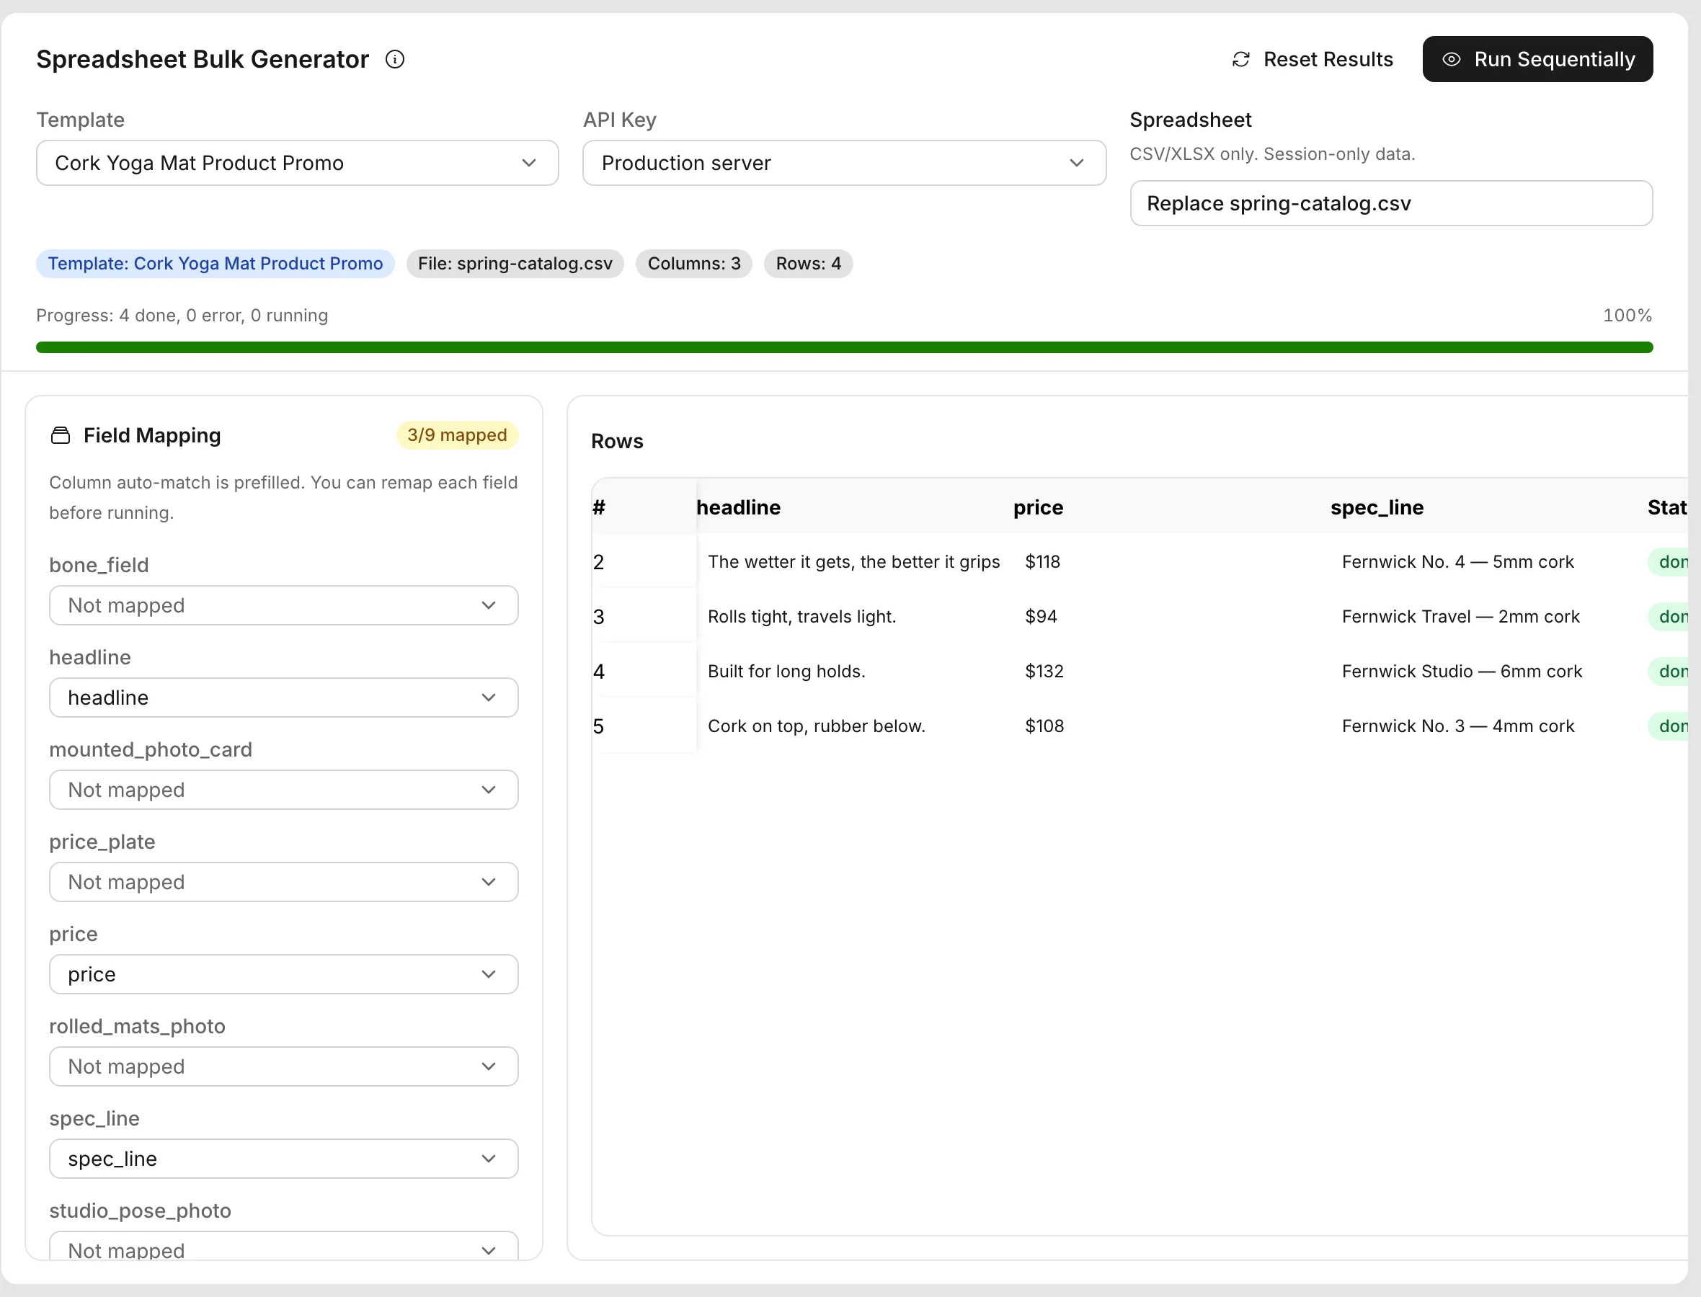Click the 100% progress label
Image resolution: width=1701 pixels, height=1297 pixels.
click(x=1627, y=316)
